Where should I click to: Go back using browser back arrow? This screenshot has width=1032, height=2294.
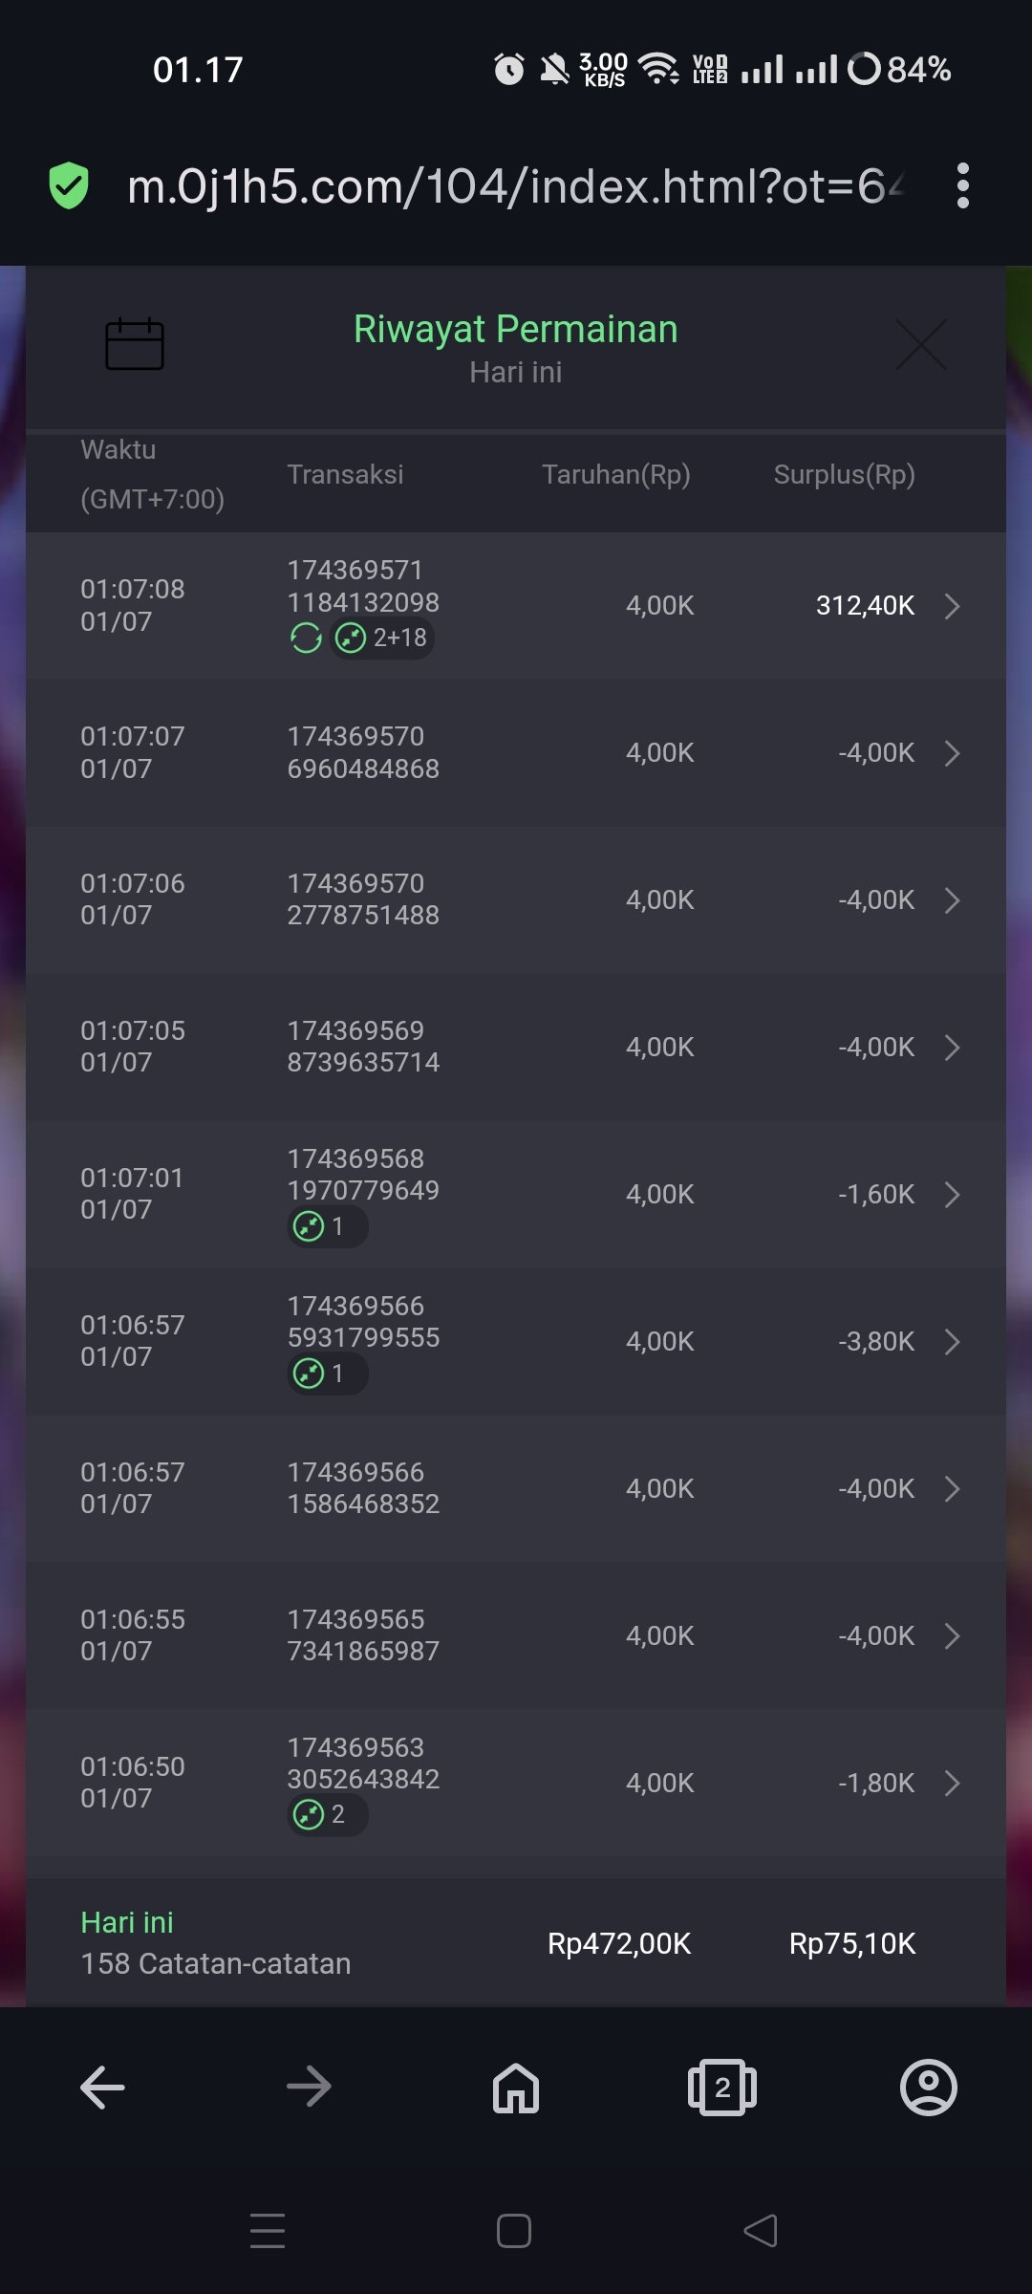[x=102, y=2087]
